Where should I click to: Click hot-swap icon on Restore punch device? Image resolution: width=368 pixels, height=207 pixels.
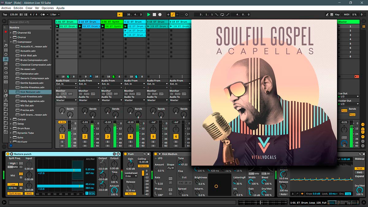114,154
